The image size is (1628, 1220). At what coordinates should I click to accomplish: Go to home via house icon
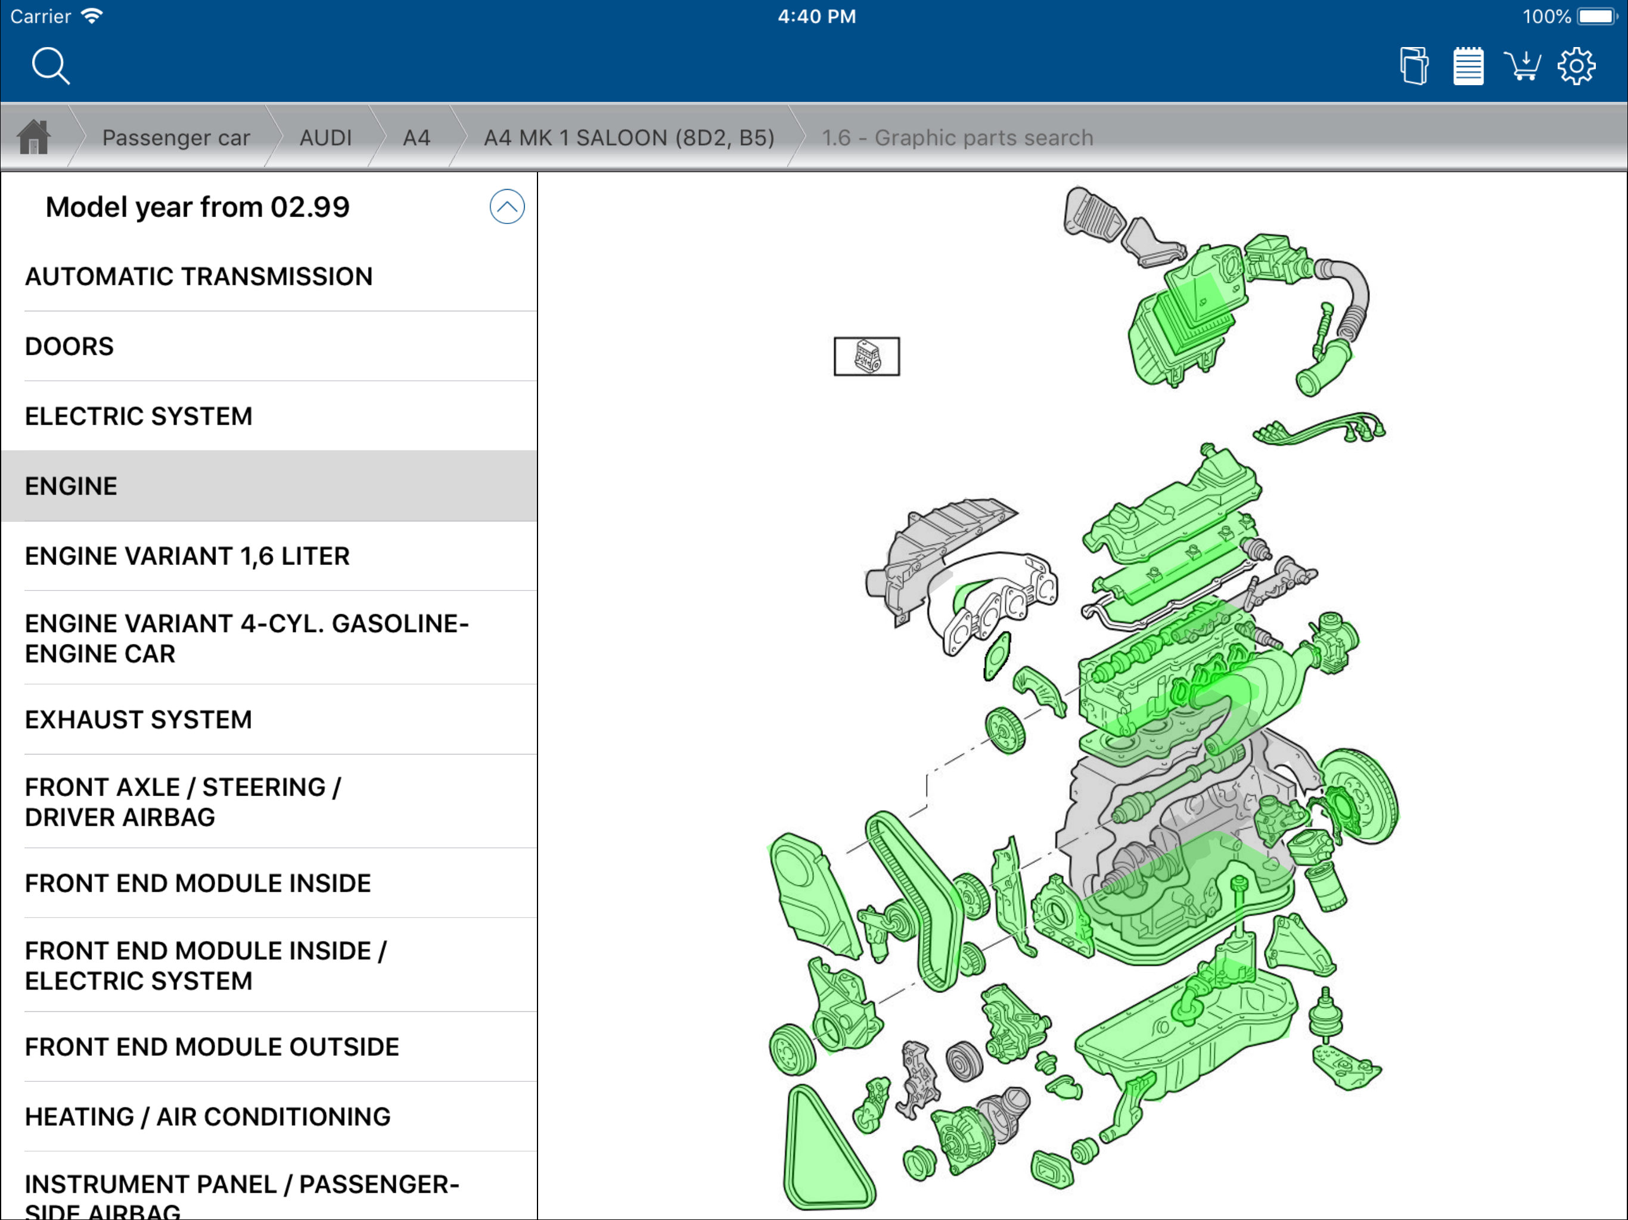pyautogui.click(x=34, y=138)
